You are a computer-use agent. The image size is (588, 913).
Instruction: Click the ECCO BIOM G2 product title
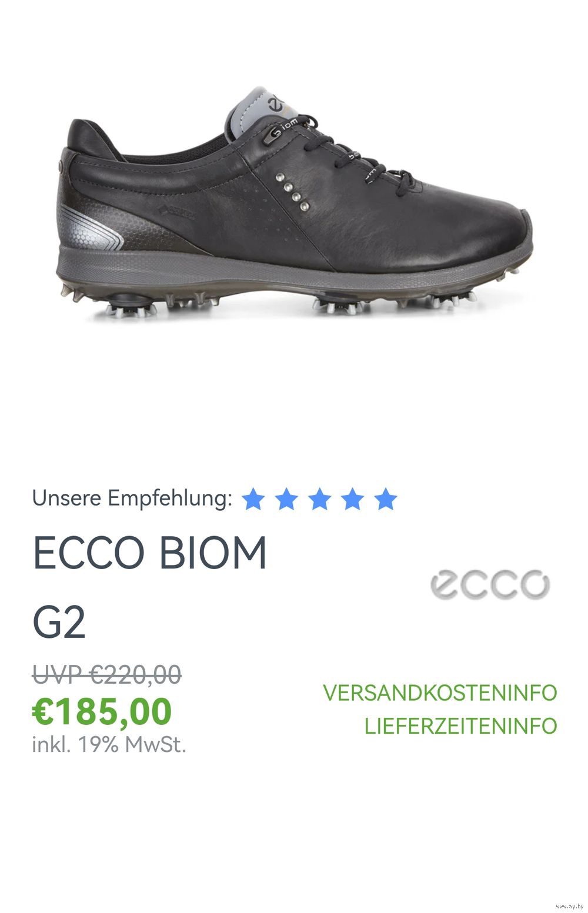pos(150,587)
